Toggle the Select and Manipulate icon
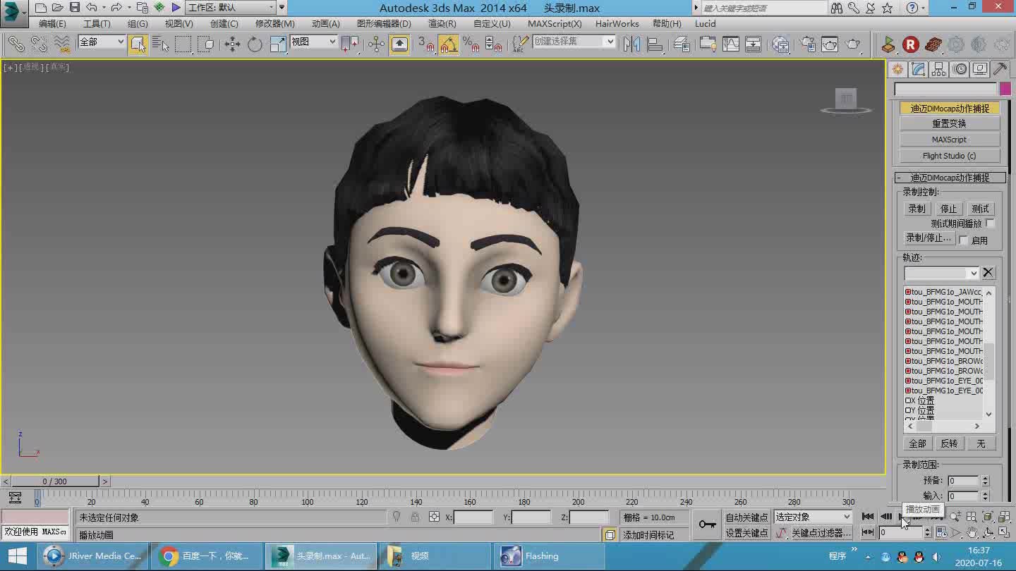This screenshot has width=1016, height=571. pyautogui.click(x=376, y=44)
